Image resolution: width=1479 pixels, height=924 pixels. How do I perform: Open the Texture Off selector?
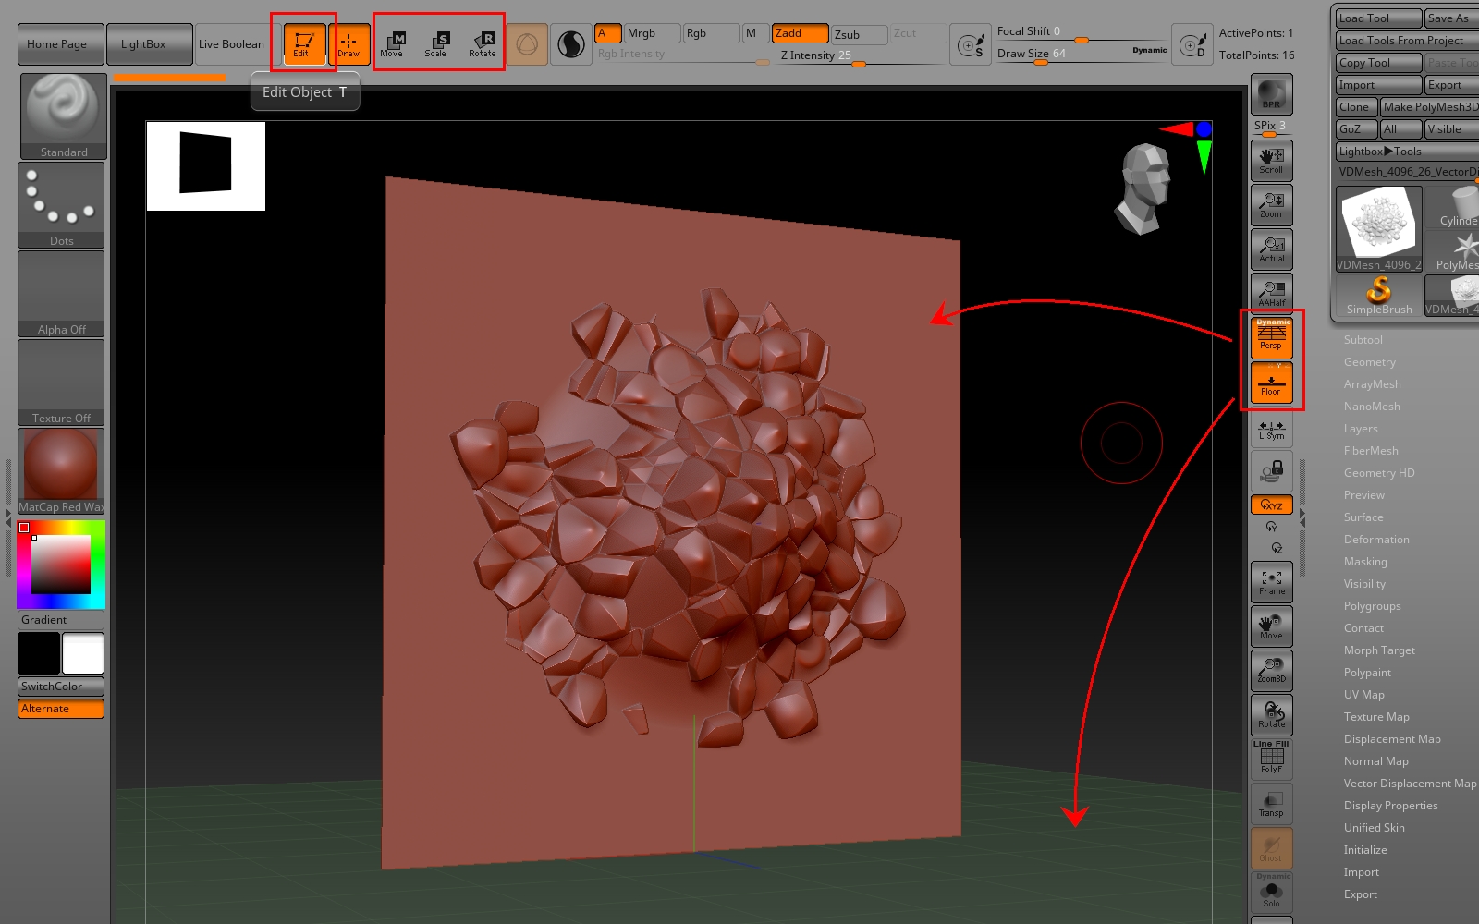(61, 383)
